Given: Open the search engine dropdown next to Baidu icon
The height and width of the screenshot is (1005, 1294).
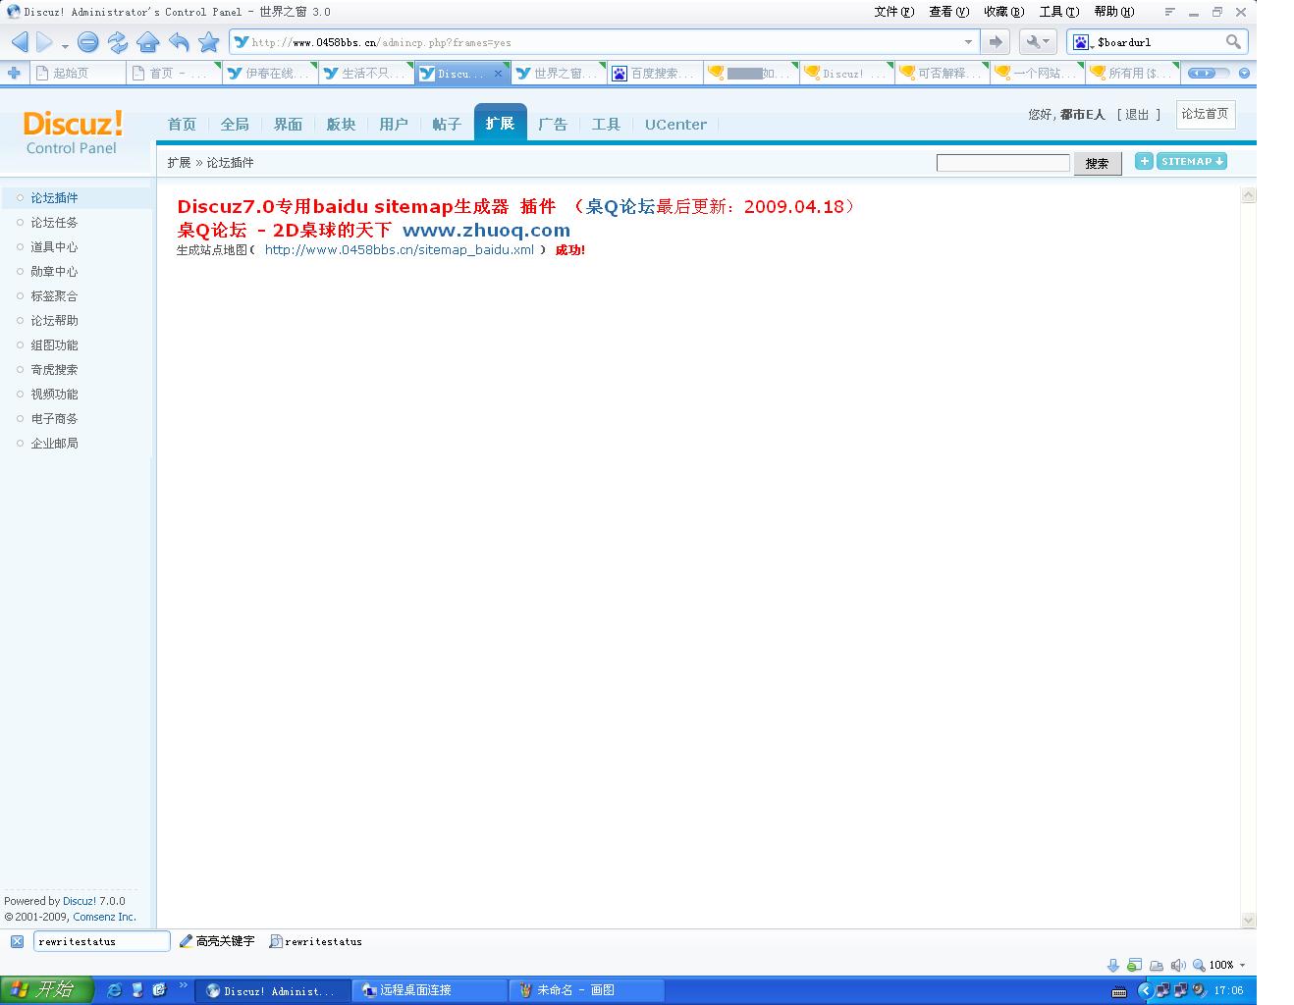Looking at the screenshot, I should tap(1094, 45).
